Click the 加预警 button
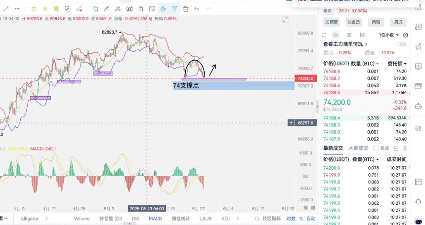 (x=332, y=22)
